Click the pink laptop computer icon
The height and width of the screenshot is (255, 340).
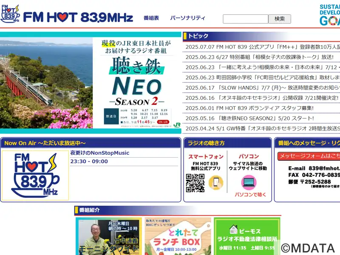[x=249, y=183]
